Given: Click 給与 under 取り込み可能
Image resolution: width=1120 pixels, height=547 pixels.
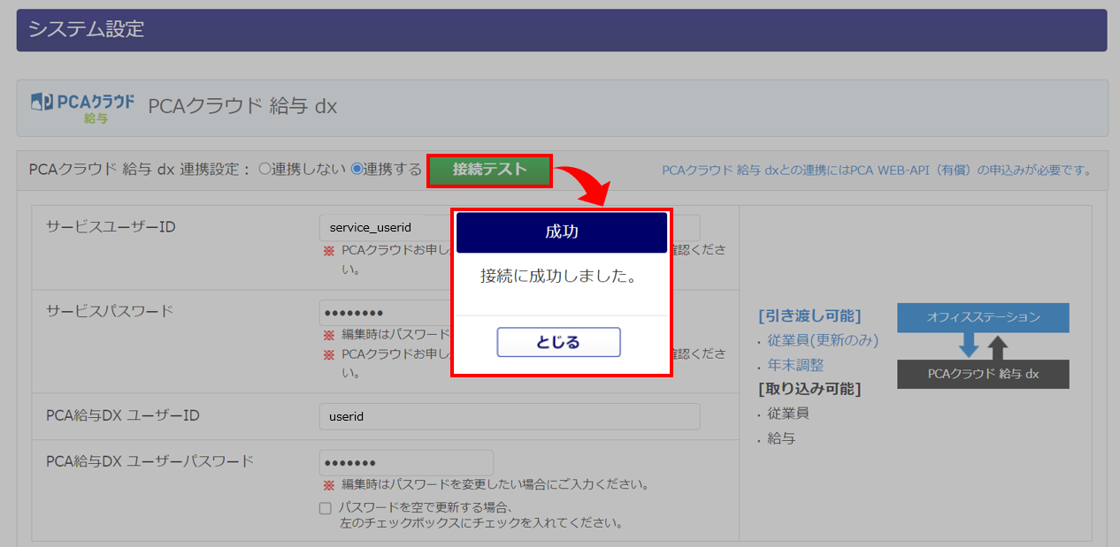Looking at the screenshot, I should coord(781,437).
